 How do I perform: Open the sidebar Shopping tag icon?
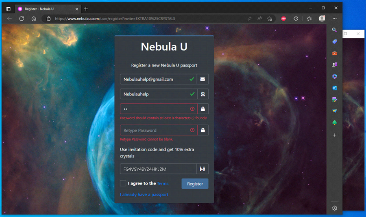coord(335,41)
